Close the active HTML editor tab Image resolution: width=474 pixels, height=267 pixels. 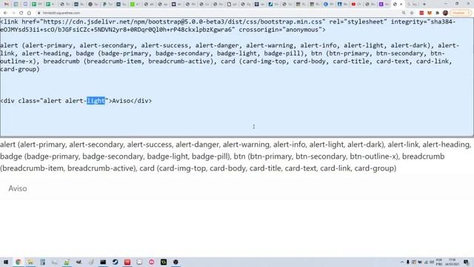pos(401,4)
